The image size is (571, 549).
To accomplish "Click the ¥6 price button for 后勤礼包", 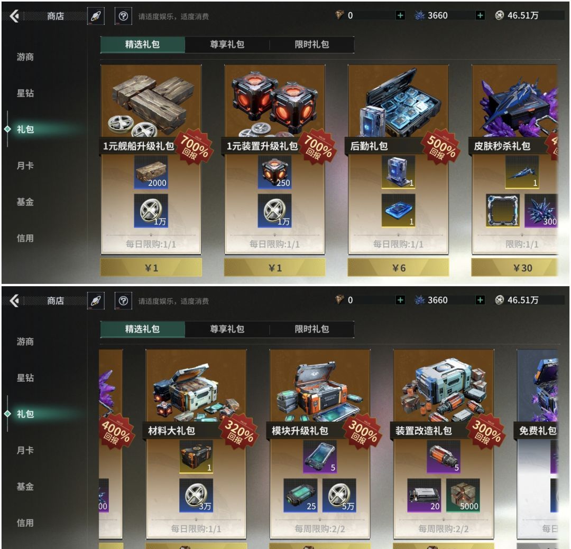I will pyautogui.click(x=399, y=268).
